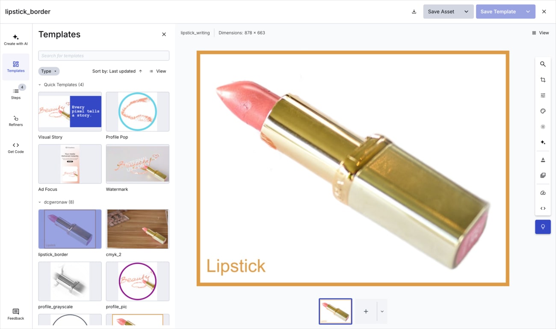Open the AI sparkle effects tool
The width and height of the screenshot is (556, 329).
point(543,142)
